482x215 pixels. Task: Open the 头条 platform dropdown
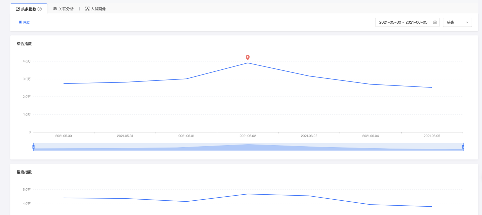point(457,22)
